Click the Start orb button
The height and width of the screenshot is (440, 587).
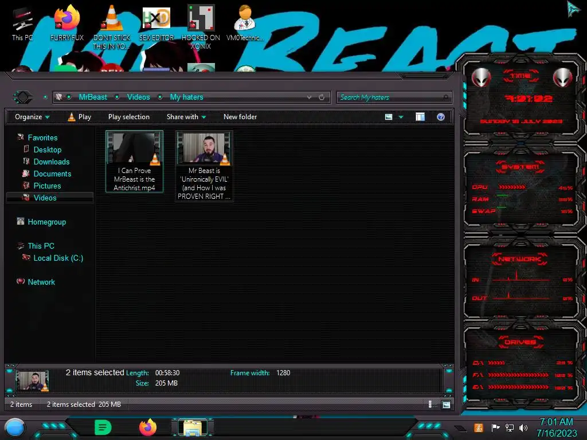point(15,428)
